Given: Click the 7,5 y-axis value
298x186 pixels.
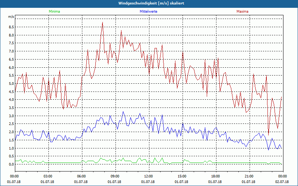Looking at the screenshot, I should click(x=12, y=43).
